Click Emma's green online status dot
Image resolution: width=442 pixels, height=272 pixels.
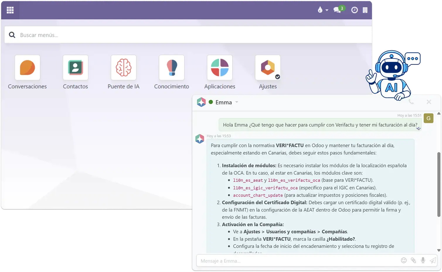tap(211, 102)
